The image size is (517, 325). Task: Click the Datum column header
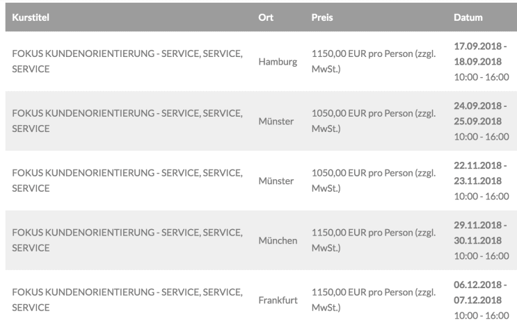pos(468,17)
